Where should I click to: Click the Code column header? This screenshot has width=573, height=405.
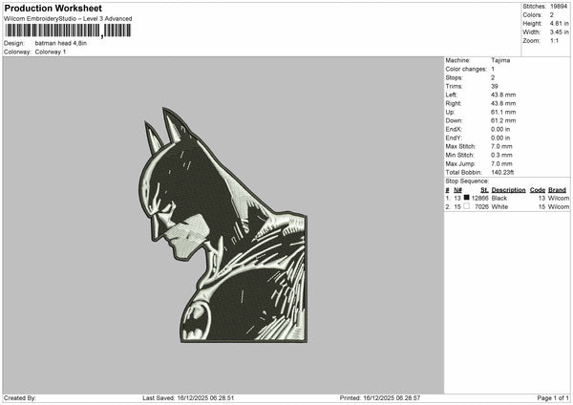(x=538, y=190)
